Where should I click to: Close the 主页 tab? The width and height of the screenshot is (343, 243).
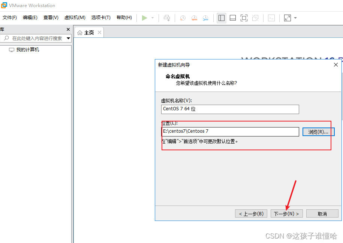pyautogui.click(x=100, y=33)
